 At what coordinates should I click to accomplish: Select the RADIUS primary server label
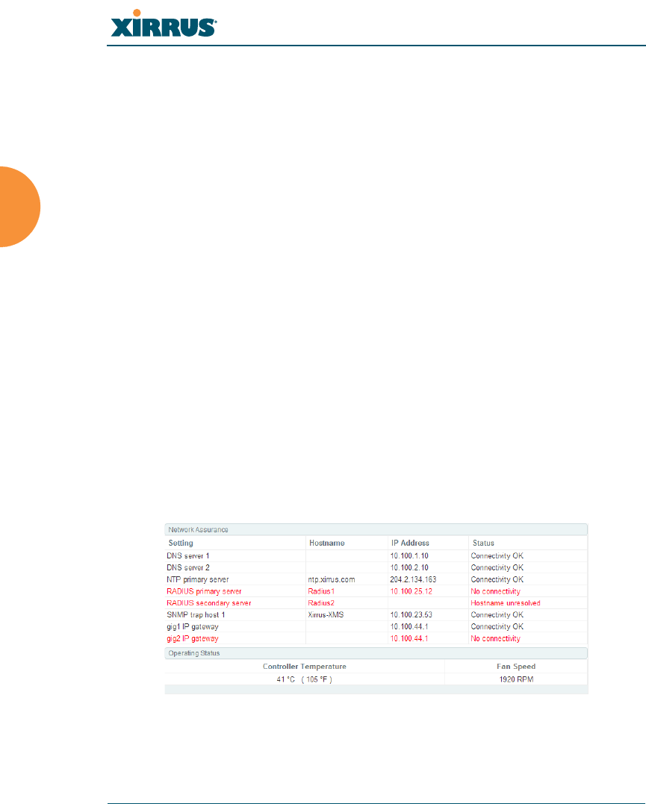[x=204, y=591]
